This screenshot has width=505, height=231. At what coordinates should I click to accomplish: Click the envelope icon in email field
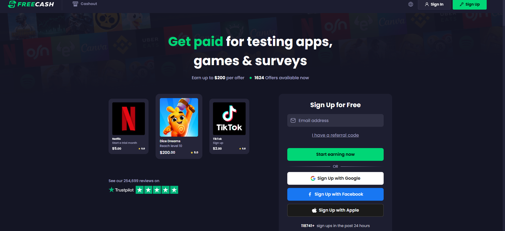tap(293, 120)
